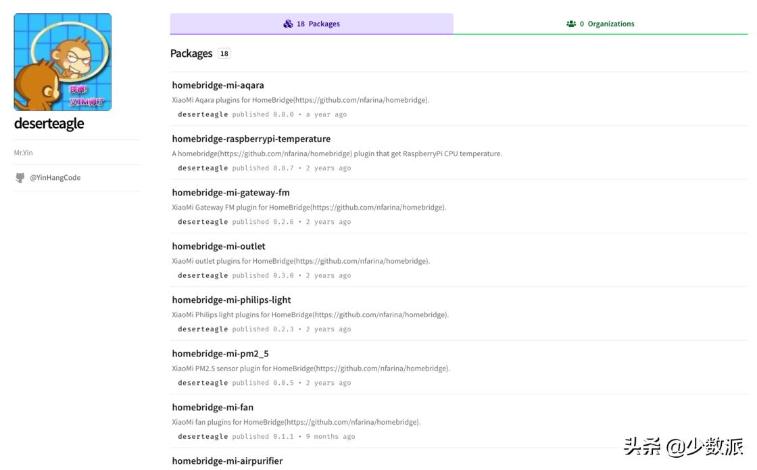Switch to the 0 Organizations tab
This screenshot has height=470, width=757.
pyautogui.click(x=600, y=24)
